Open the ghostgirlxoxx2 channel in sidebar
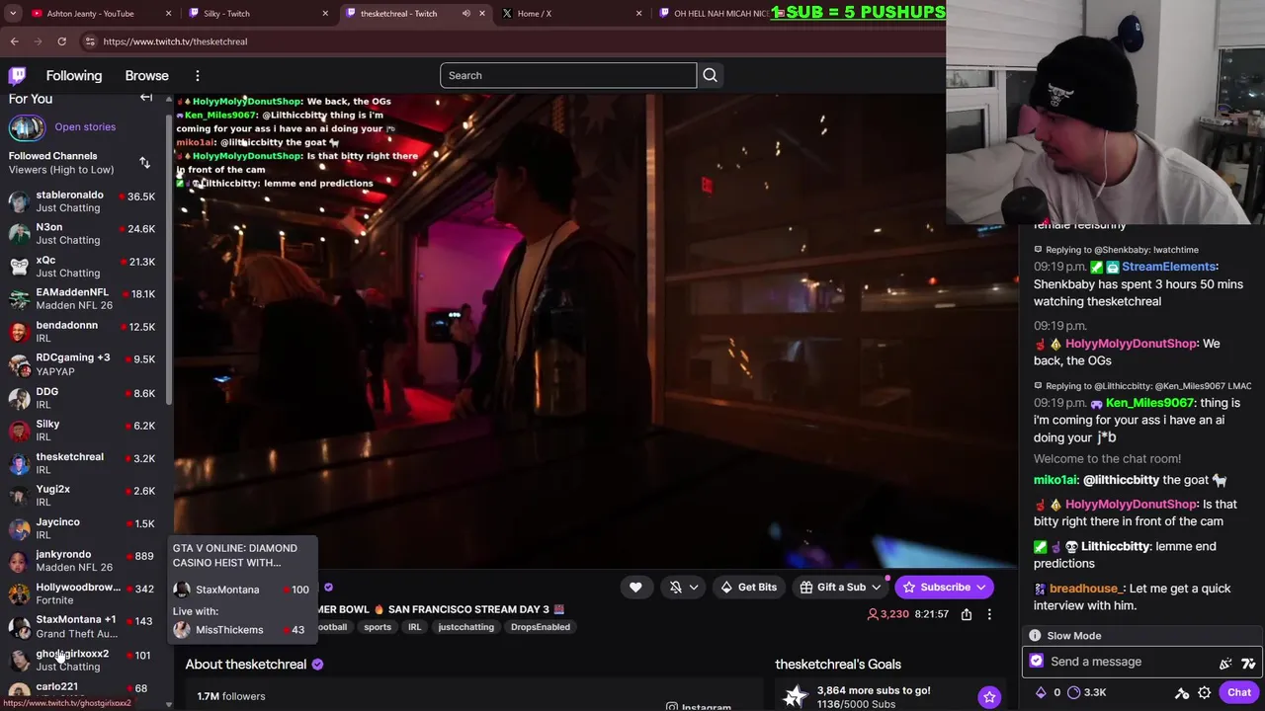 tap(84, 660)
